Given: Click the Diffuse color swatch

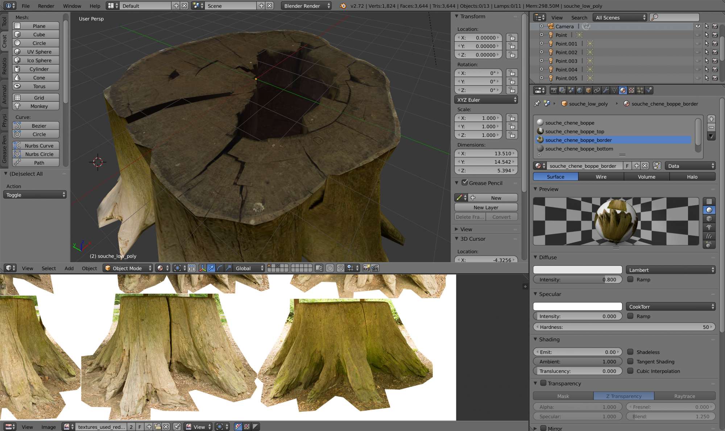Looking at the screenshot, I should [577, 270].
